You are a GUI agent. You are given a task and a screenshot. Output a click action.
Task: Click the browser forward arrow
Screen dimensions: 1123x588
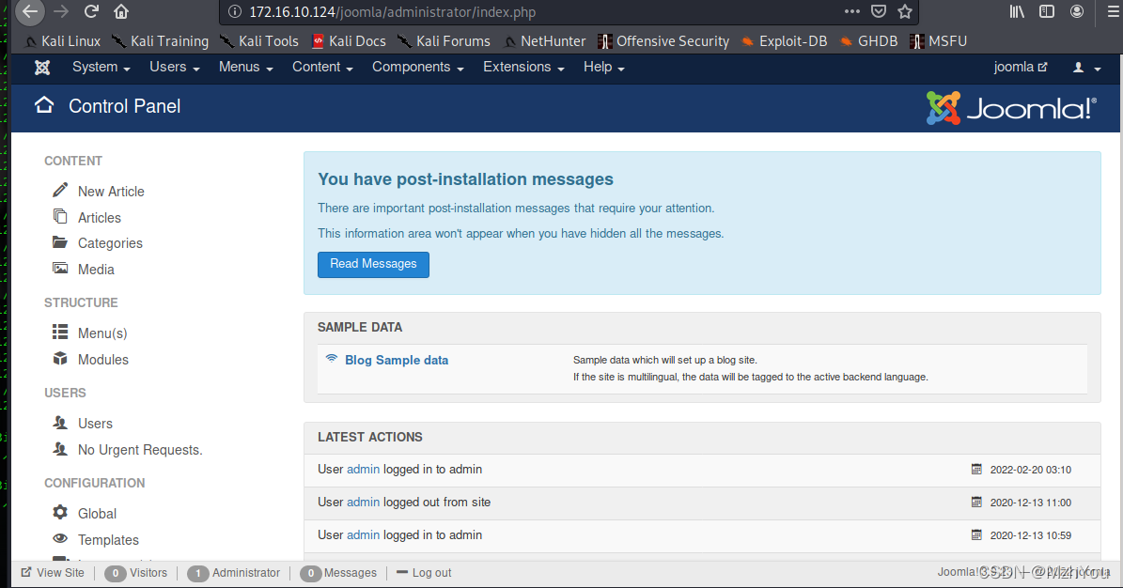61,11
